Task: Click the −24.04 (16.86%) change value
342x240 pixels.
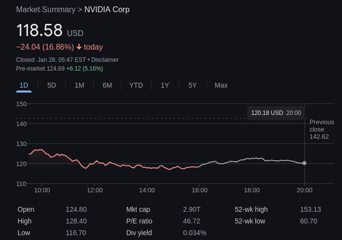Action: pyautogui.click(x=45, y=47)
